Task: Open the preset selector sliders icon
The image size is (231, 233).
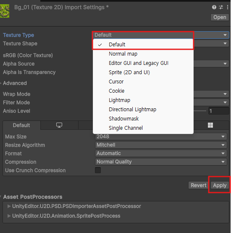Action: [x=221, y=7]
